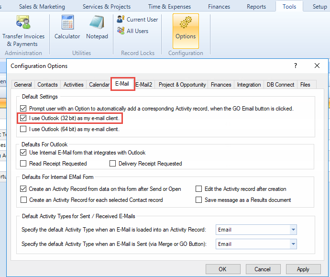The width and height of the screenshot is (330, 277).
Task: Open the Project & Opportunity tab
Action: 182,85
